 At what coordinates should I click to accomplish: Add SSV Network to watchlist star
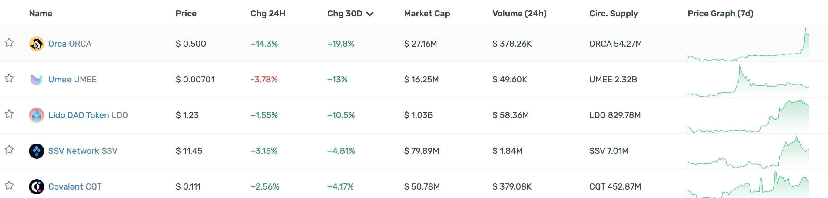click(x=9, y=150)
